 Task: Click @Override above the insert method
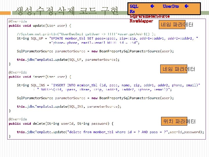[18, 72]
